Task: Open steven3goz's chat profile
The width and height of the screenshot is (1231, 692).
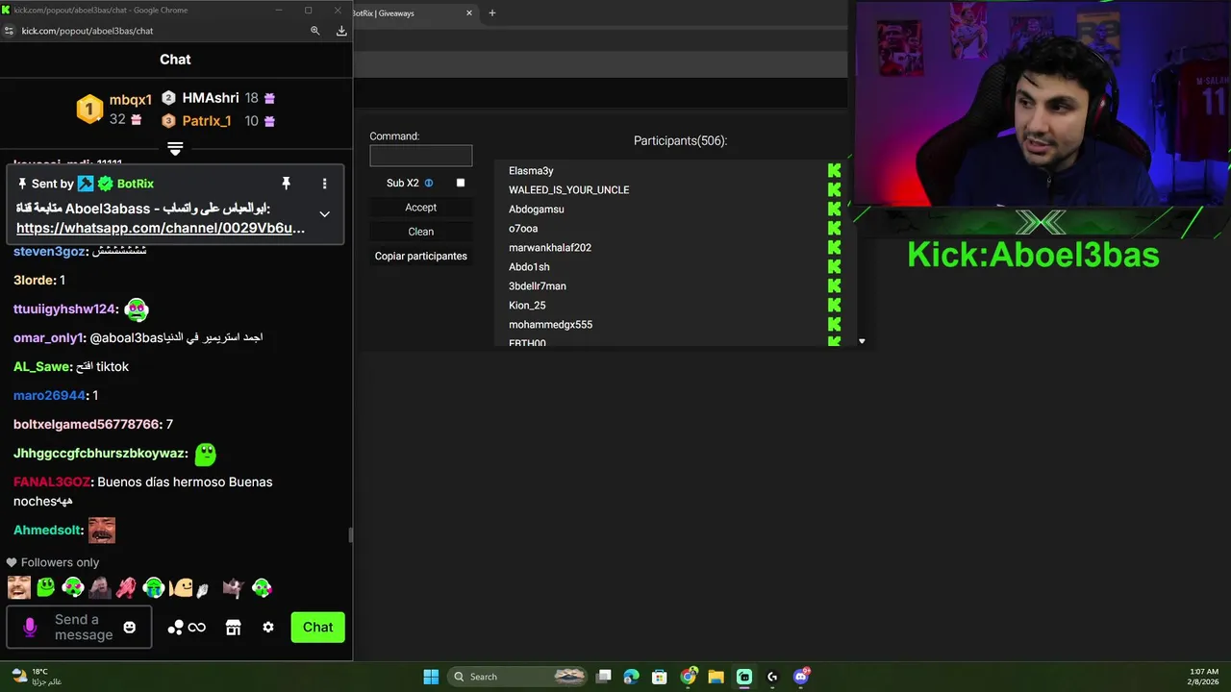Action: pyautogui.click(x=49, y=252)
